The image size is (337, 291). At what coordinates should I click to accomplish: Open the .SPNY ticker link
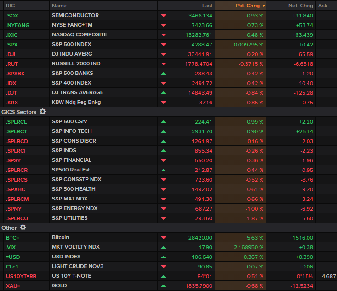[14, 209]
